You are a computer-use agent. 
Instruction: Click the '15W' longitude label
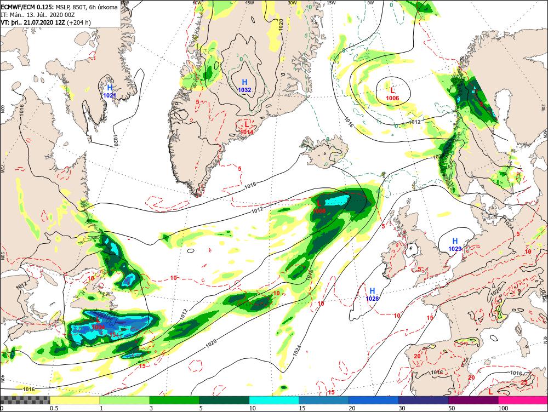point(331,2)
